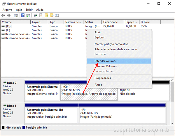Screen dimensions: 175x136
Task: Click the show/hide action pane icon
Action: 28,15
